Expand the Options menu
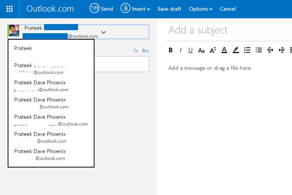 coord(201,9)
